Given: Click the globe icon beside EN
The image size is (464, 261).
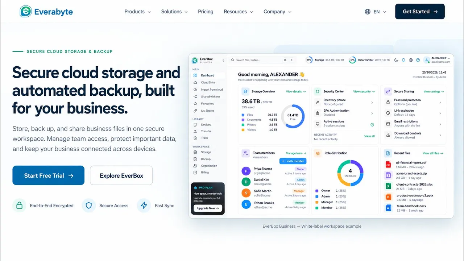Looking at the screenshot, I should coord(368,12).
